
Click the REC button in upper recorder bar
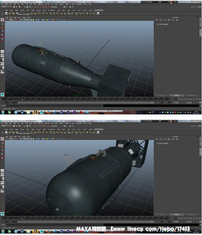pos(175,2)
